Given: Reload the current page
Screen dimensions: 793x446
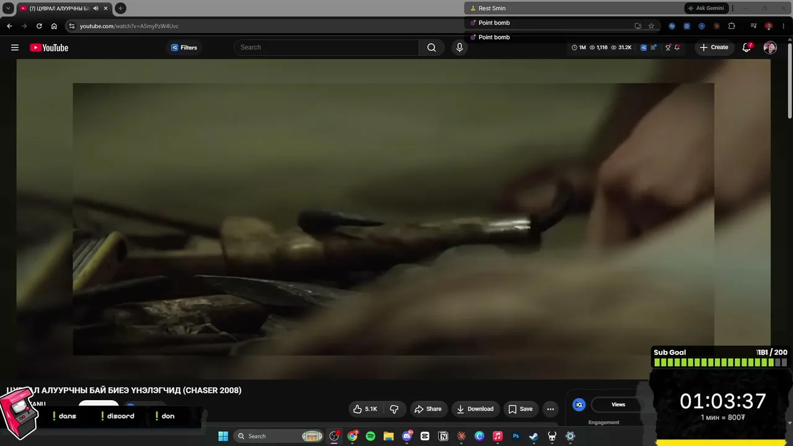Looking at the screenshot, I should coord(39,26).
